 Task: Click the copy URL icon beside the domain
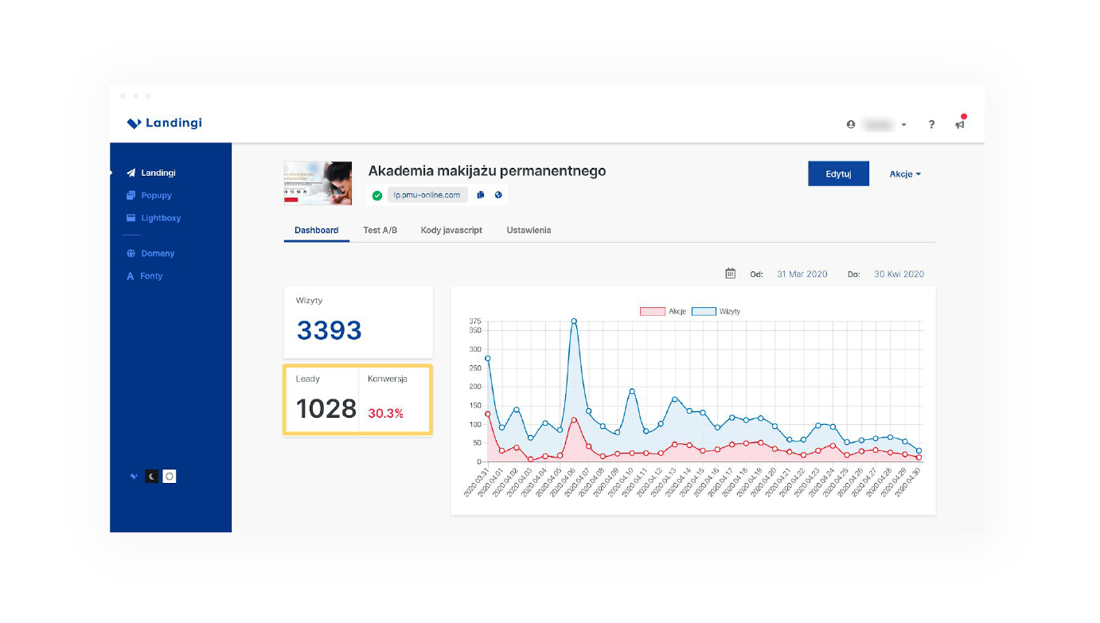(x=481, y=195)
